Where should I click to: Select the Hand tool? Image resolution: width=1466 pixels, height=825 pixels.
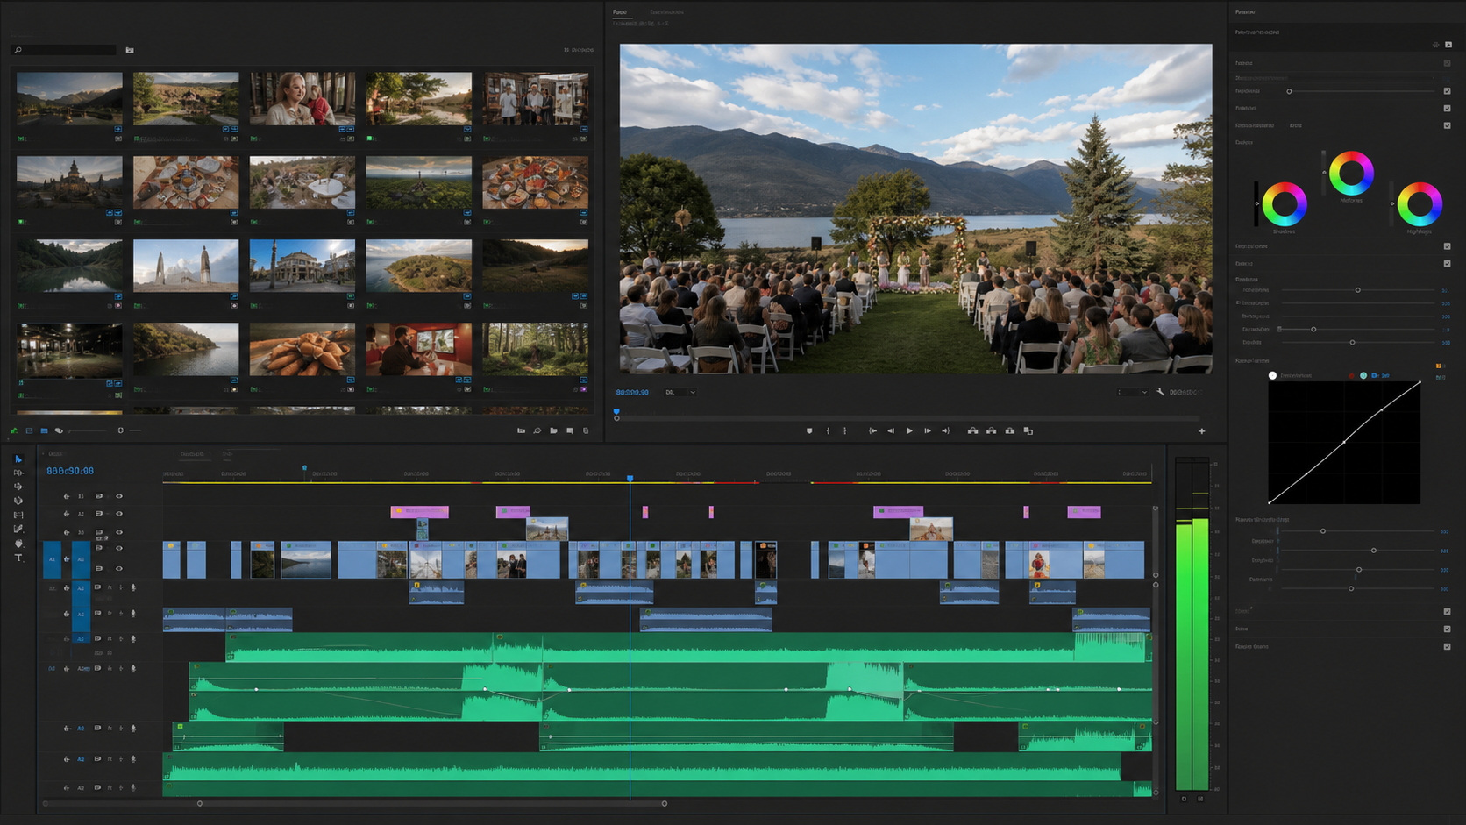(x=18, y=544)
